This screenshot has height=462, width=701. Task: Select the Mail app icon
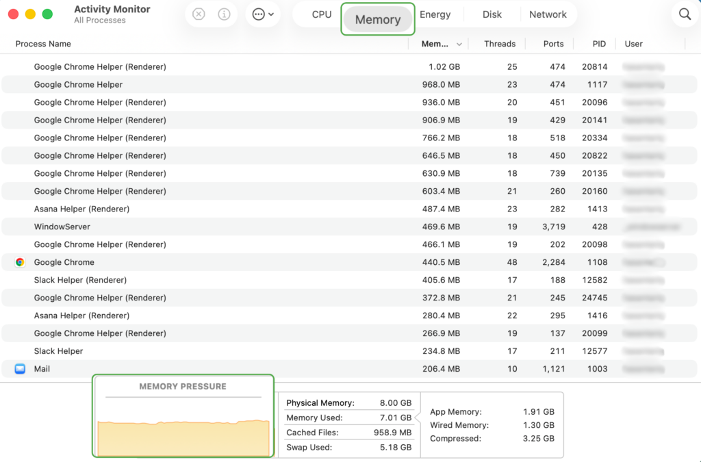coord(20,369)
